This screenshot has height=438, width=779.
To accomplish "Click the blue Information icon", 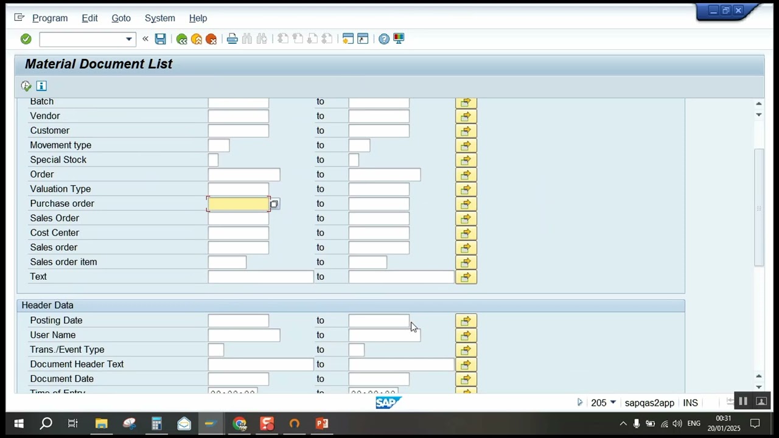I will pos(41,86).
